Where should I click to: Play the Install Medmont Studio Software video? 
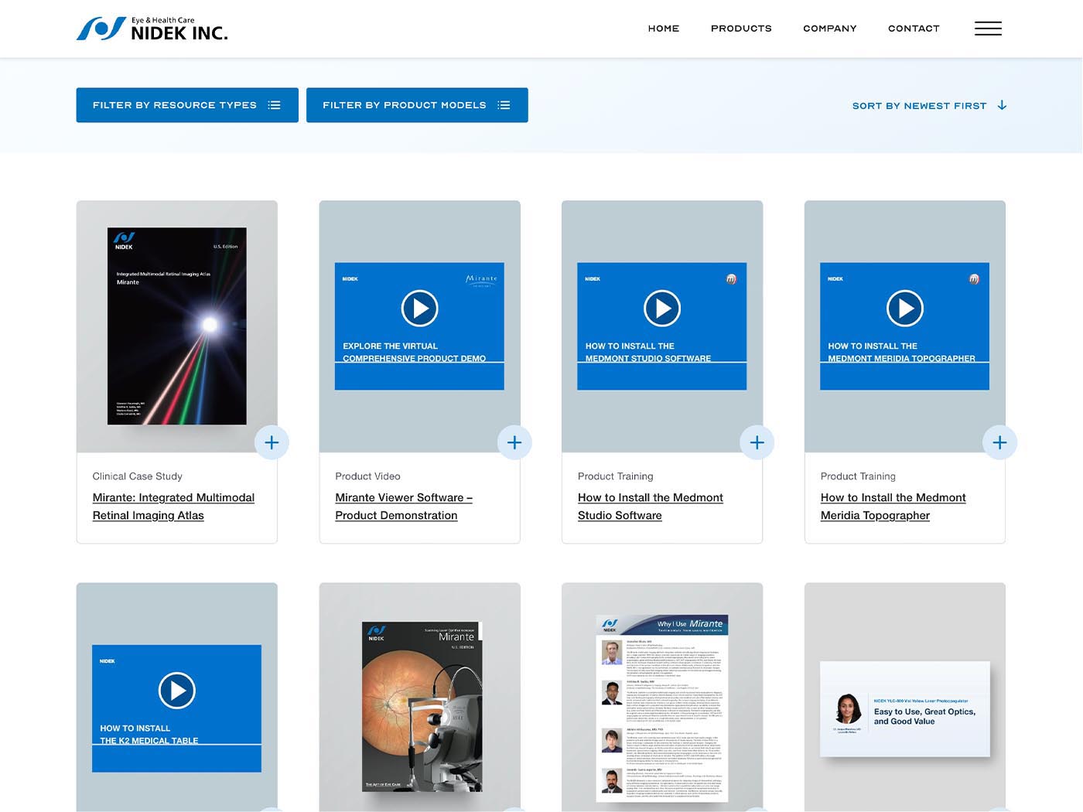point(662,309)
